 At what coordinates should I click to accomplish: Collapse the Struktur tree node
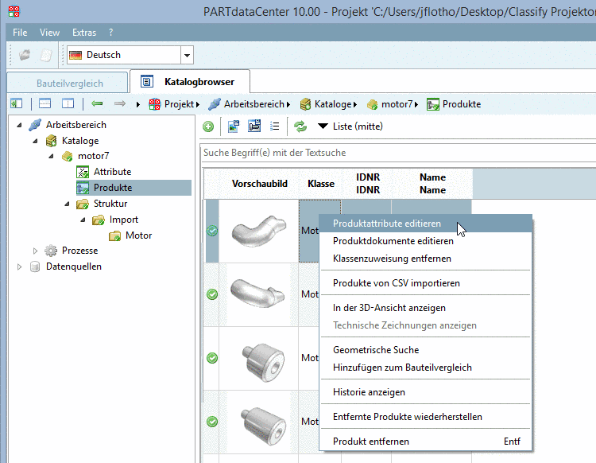[68, 204]
